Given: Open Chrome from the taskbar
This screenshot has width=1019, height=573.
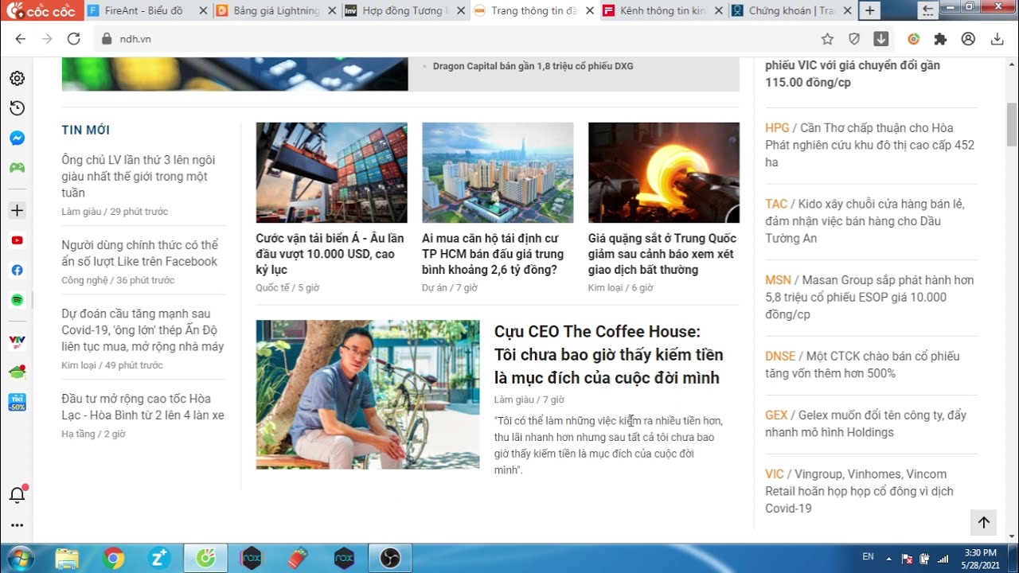Looking at the screenshot, I should coord(113,558).
